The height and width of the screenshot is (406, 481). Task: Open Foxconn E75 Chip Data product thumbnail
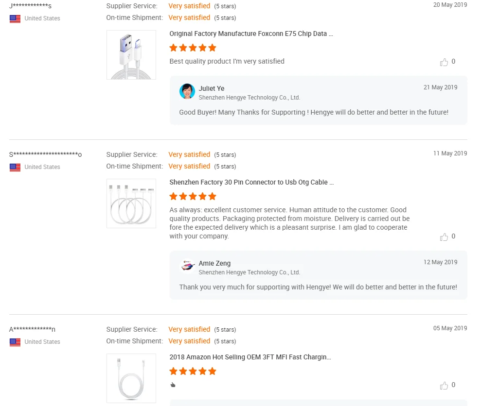tap(131, 55)
